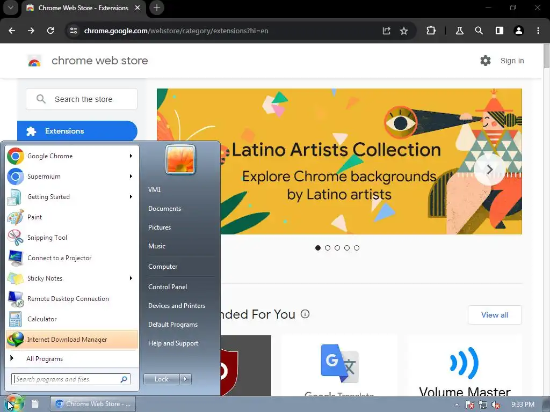Open the Extensions puzzle icon in toolbar
Screen dimensions: 550x412
431,31
